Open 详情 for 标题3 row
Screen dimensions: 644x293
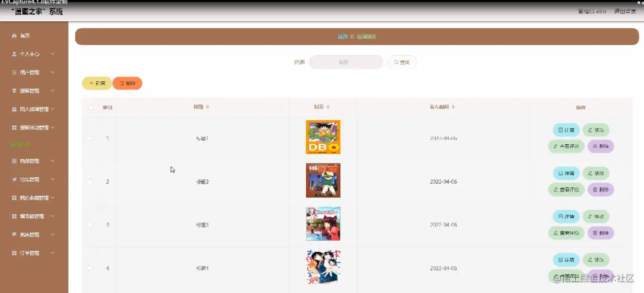point(566,216)
